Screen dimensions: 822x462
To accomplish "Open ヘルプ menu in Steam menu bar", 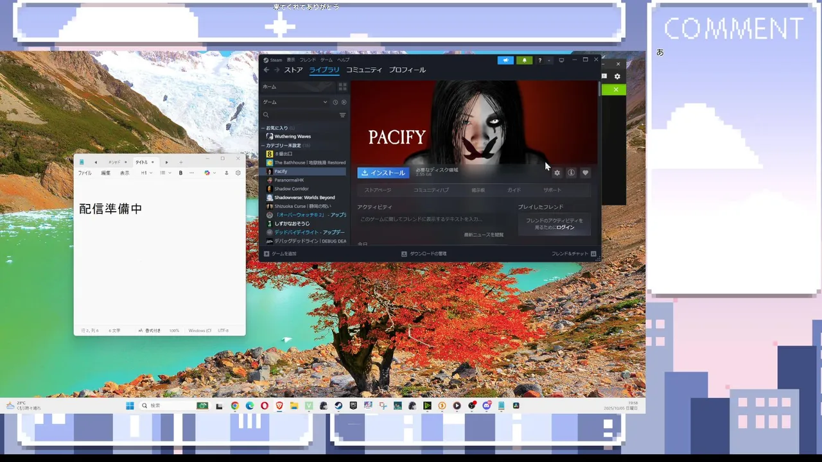I will coord(344,60).
